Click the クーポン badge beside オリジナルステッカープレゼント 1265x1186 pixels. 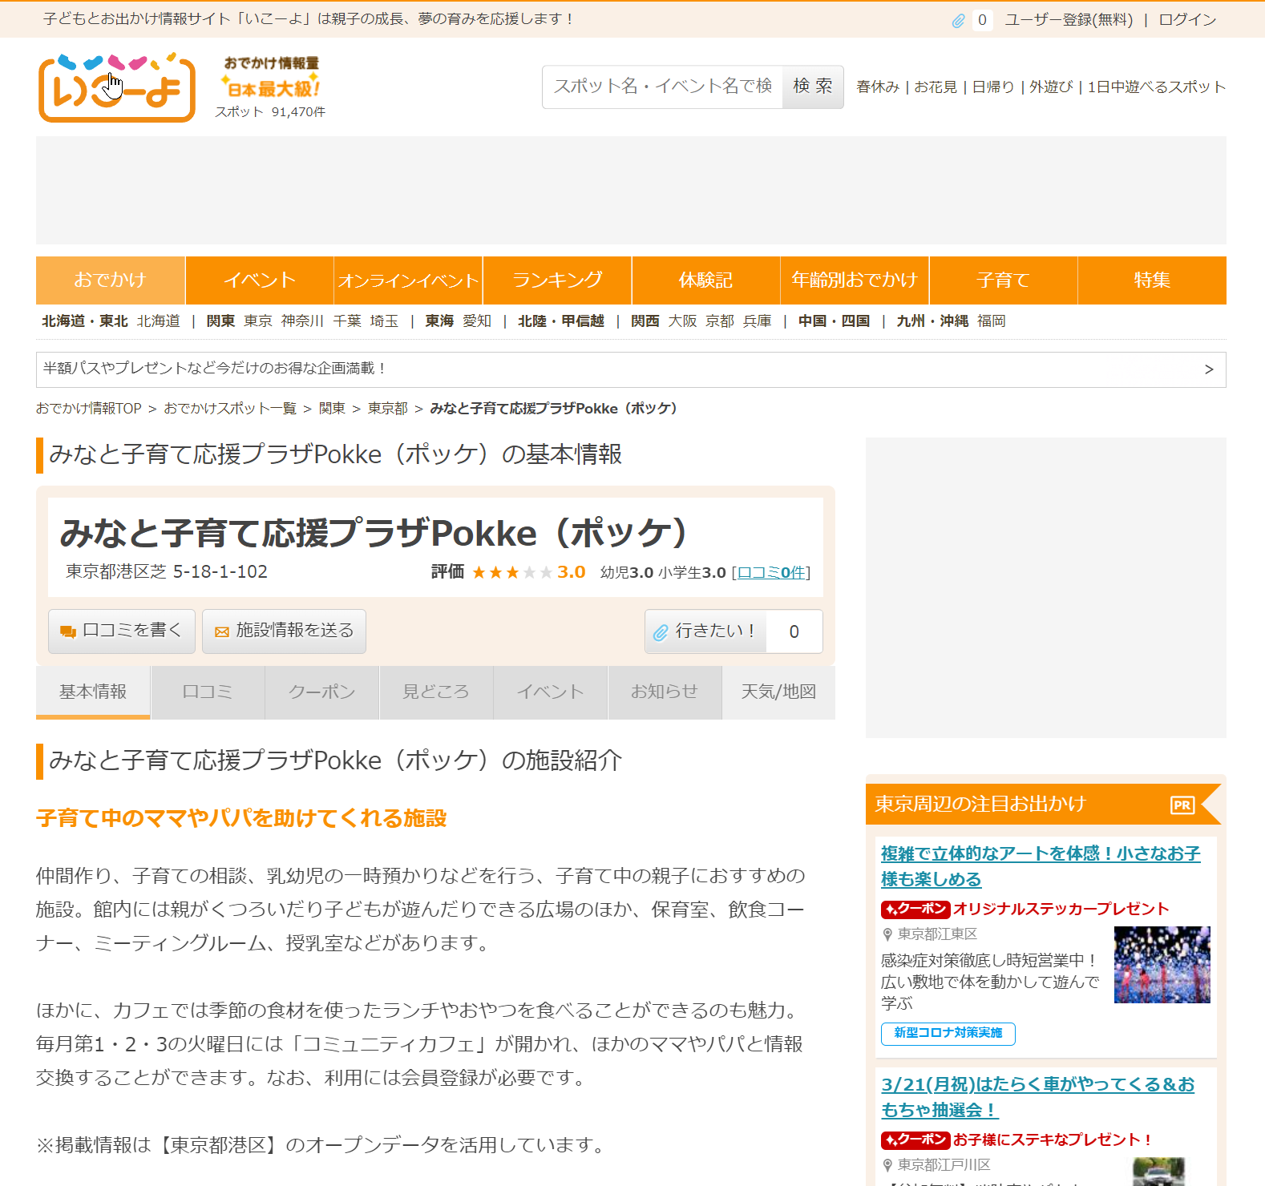(915, 909)
